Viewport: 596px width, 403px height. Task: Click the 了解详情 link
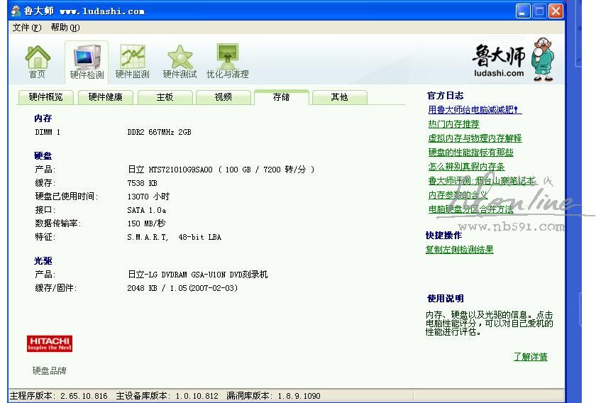point(530,357)
